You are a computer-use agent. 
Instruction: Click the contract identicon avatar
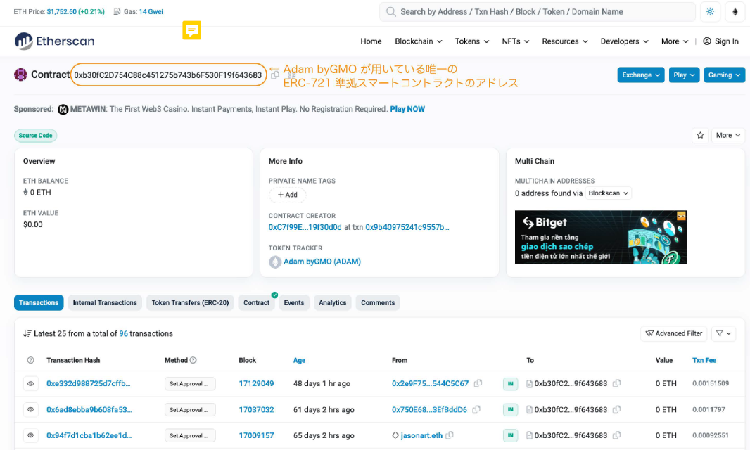[x=20, y=75]
